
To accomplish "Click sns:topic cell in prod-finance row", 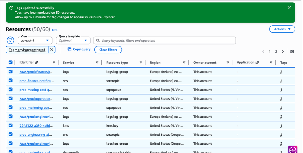I will pyautogui.click(x=113, y=81).
